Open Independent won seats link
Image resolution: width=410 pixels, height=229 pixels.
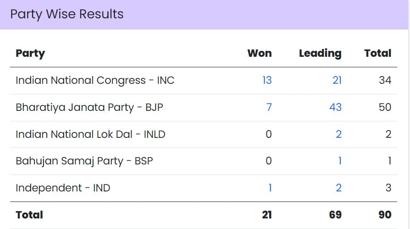(270, 188)
